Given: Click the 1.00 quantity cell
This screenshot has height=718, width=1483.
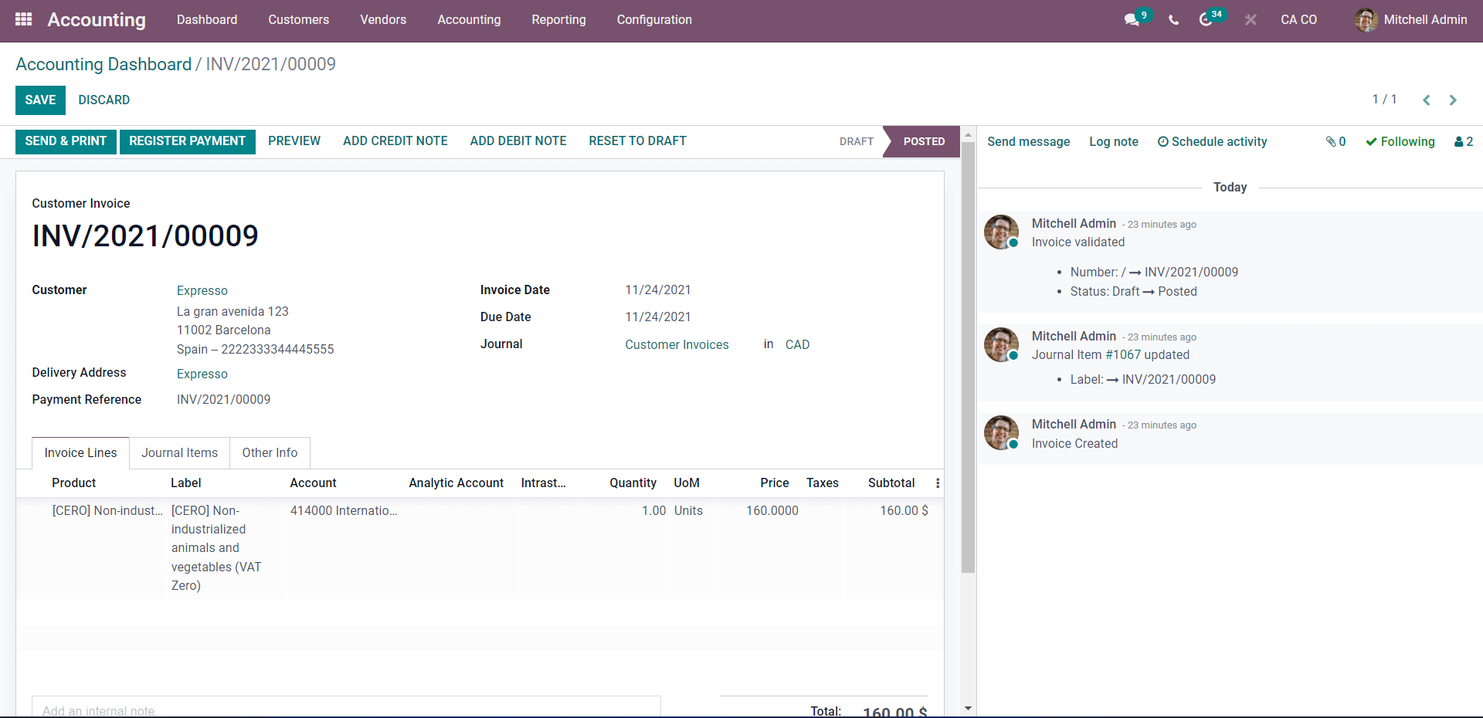Looking at the screenshot, I should click(653, 511).
